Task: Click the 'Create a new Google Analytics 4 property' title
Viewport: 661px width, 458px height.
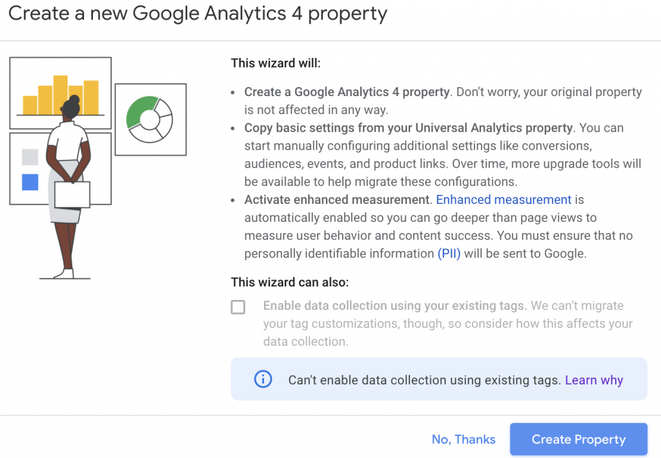Action: click(x=198, y=14)
